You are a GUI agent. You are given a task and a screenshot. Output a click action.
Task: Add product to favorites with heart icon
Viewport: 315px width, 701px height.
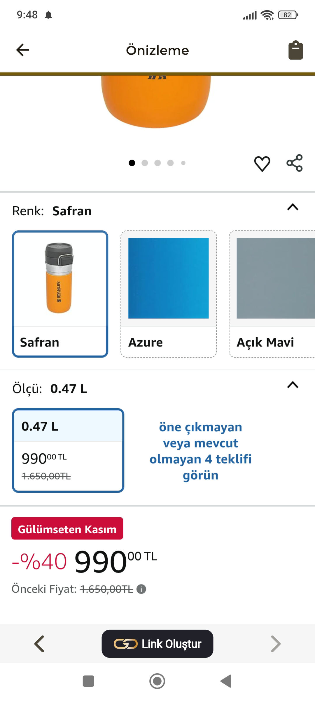coord(262,163)
